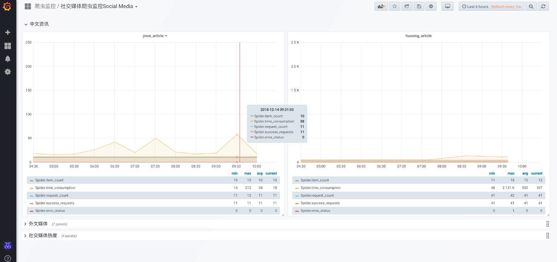Image resolution: width=557 pixels, height=262 pixels.
Task: Use huoxing_article panel resize handle
Action: (x=548, y=214)
